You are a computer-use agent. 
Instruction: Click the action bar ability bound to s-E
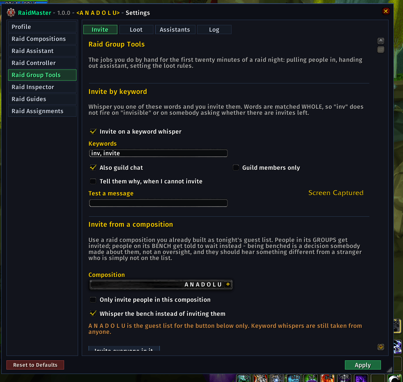click(328, 378)
